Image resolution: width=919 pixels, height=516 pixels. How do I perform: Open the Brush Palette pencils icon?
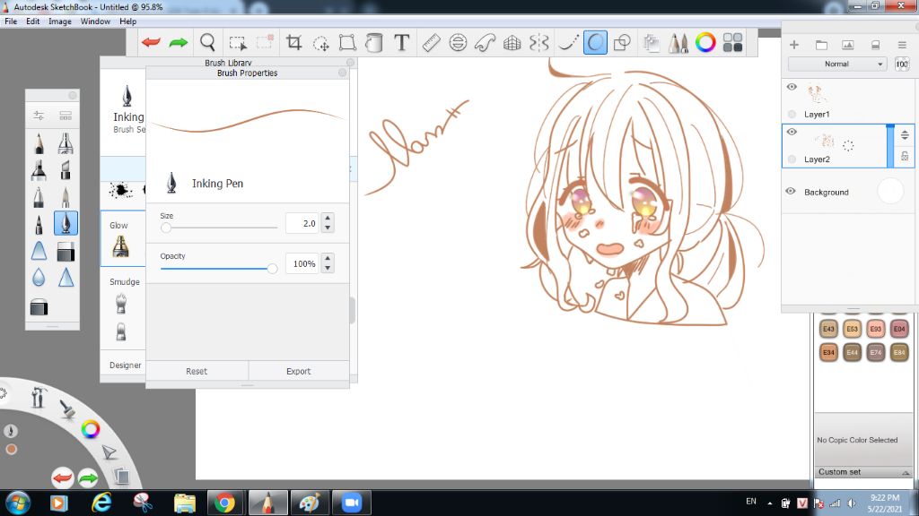678,42
